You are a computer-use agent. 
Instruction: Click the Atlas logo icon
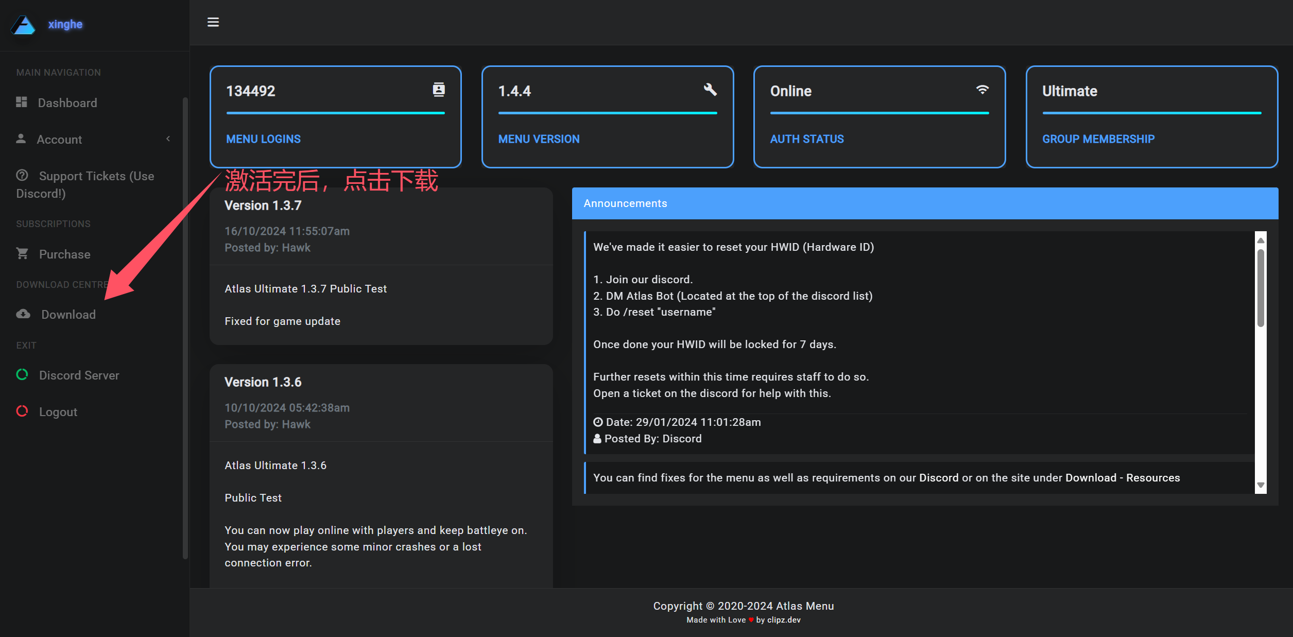coord(23,25)
